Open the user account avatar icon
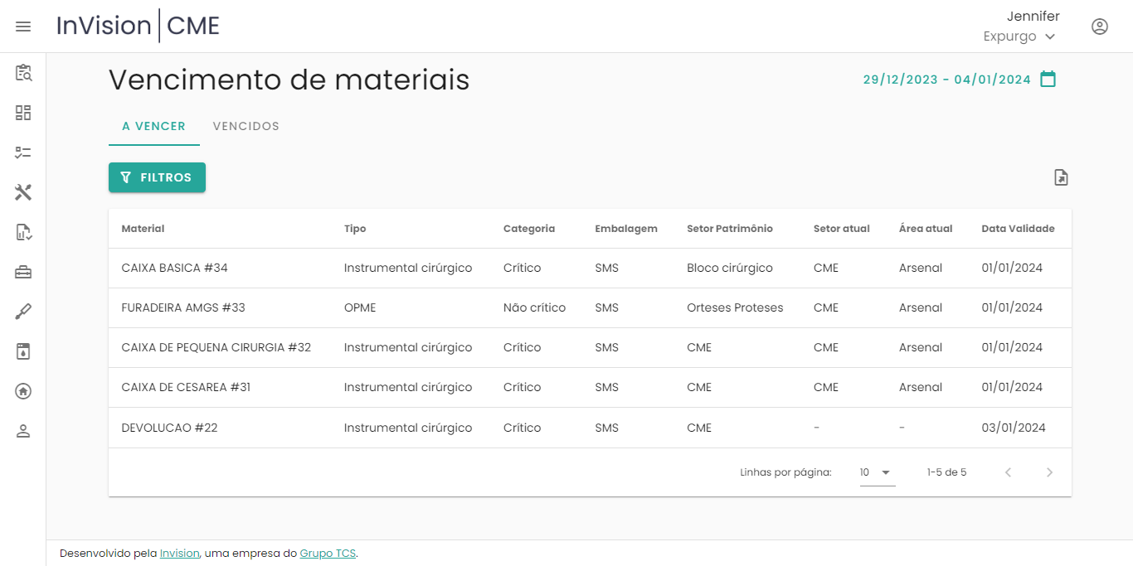This screenshot has width=1133, height=566. 1100,27
